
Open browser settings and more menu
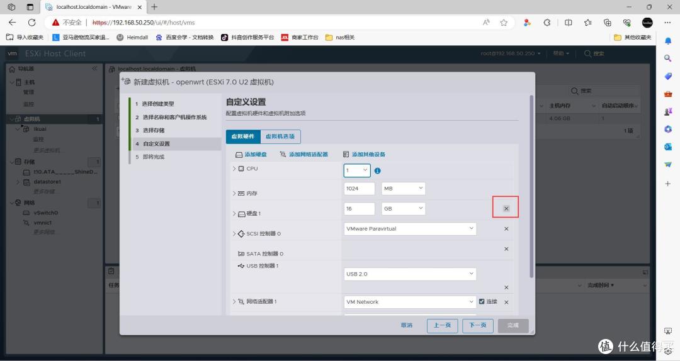[667, 23]
